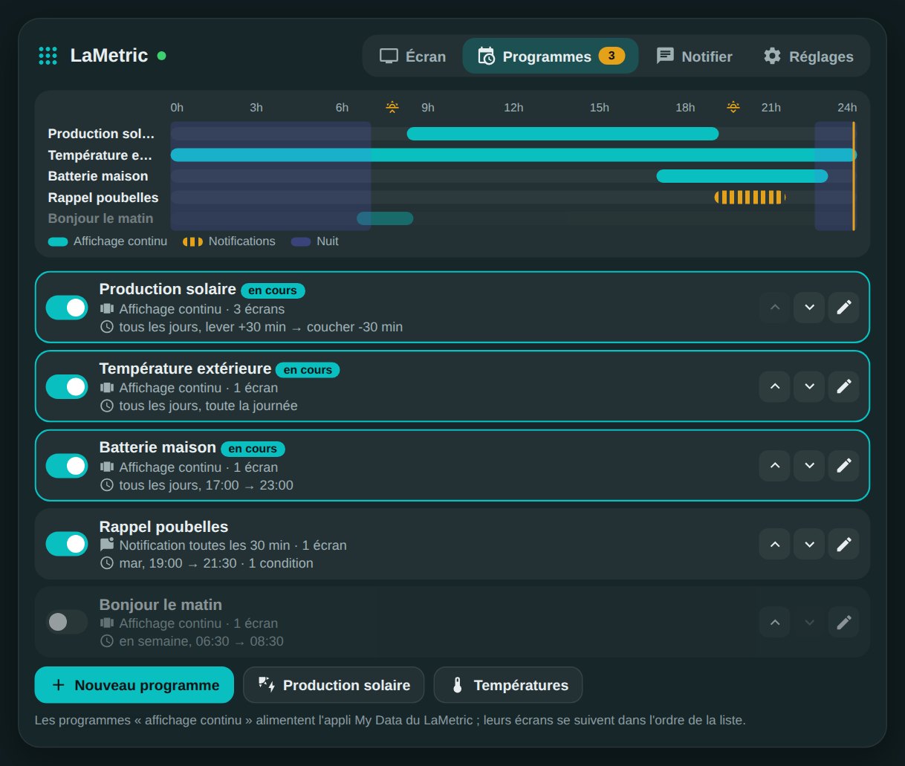Click the sunrise icon on the timeline
The height and width of the screenshot is (766, 905).
(392, 107)
